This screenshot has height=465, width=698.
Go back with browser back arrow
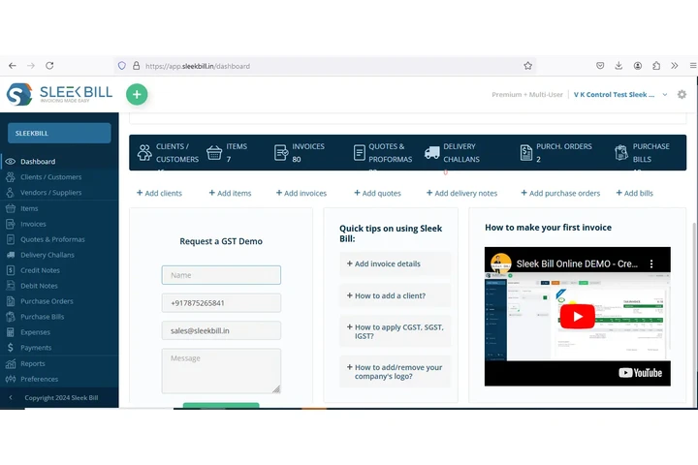[13, 66]
